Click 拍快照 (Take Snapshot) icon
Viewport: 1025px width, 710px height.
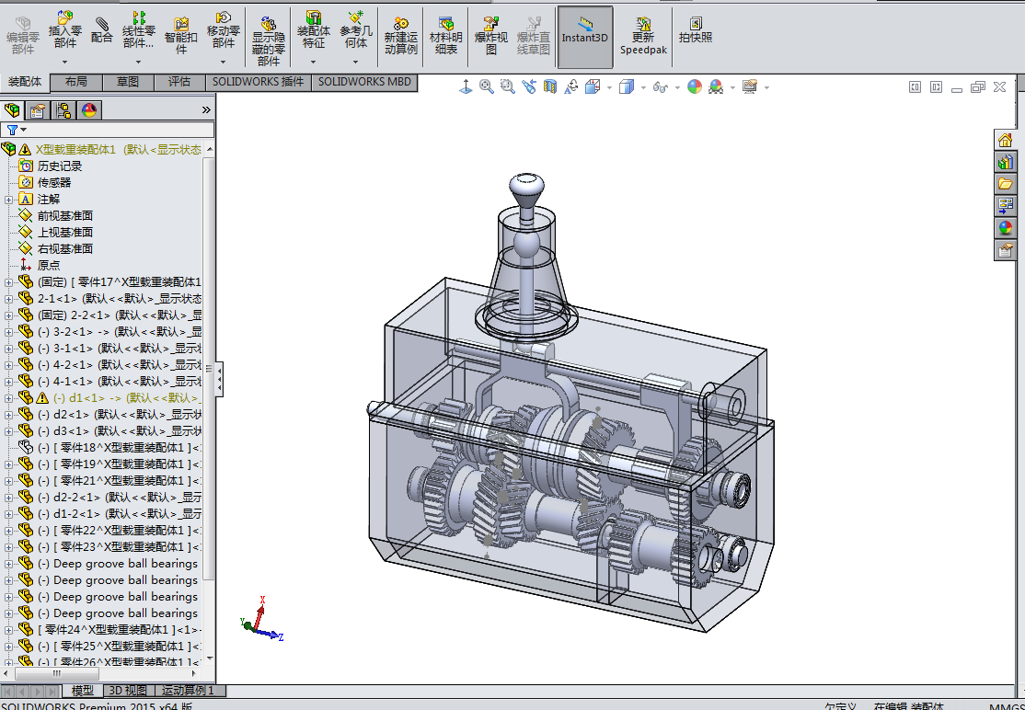pyautogui.click(x=696, y=30)
